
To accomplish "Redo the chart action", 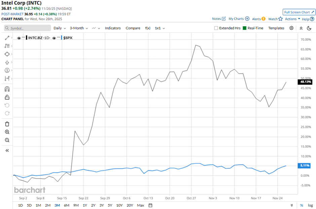I will click(7, 113).
